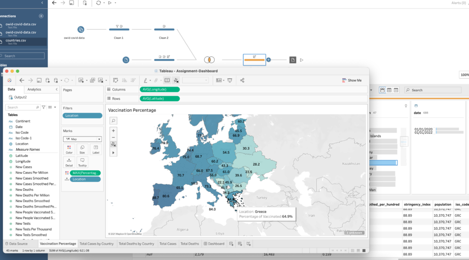Click the New Story tab icon
Screen dimensions: 469x260
(249, 244)
